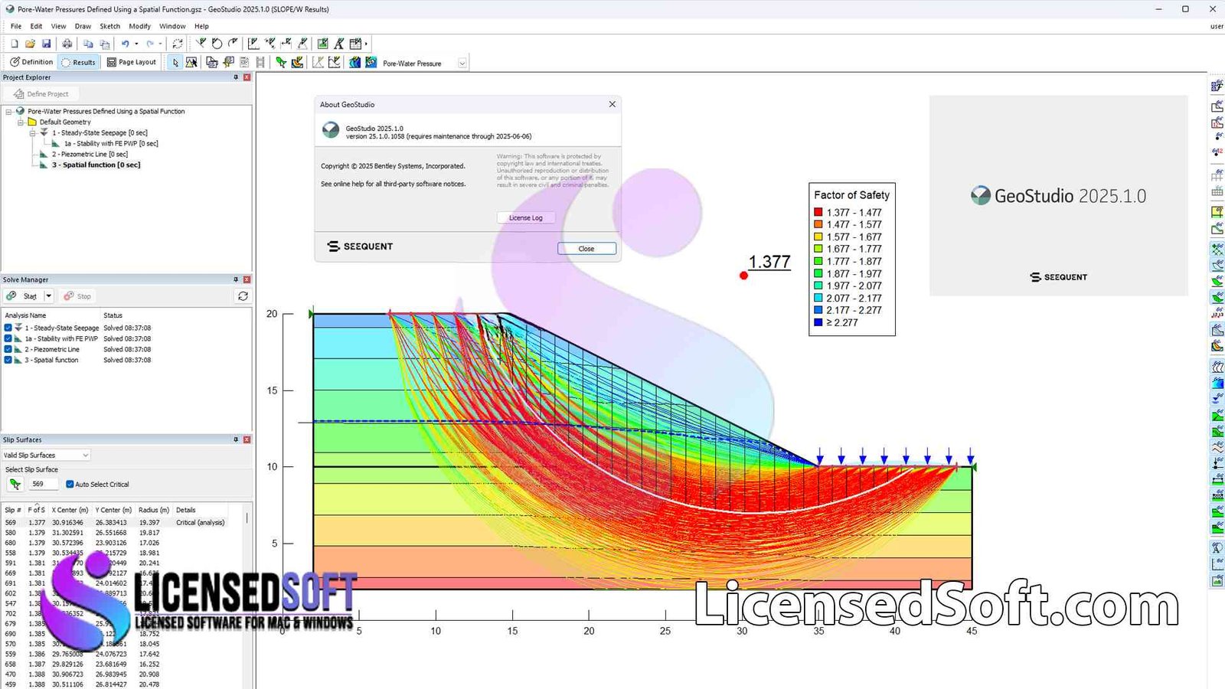
Task: Click the yellow 1.577 - 1.677 legend swatch
Action: (x=818, y=237)
